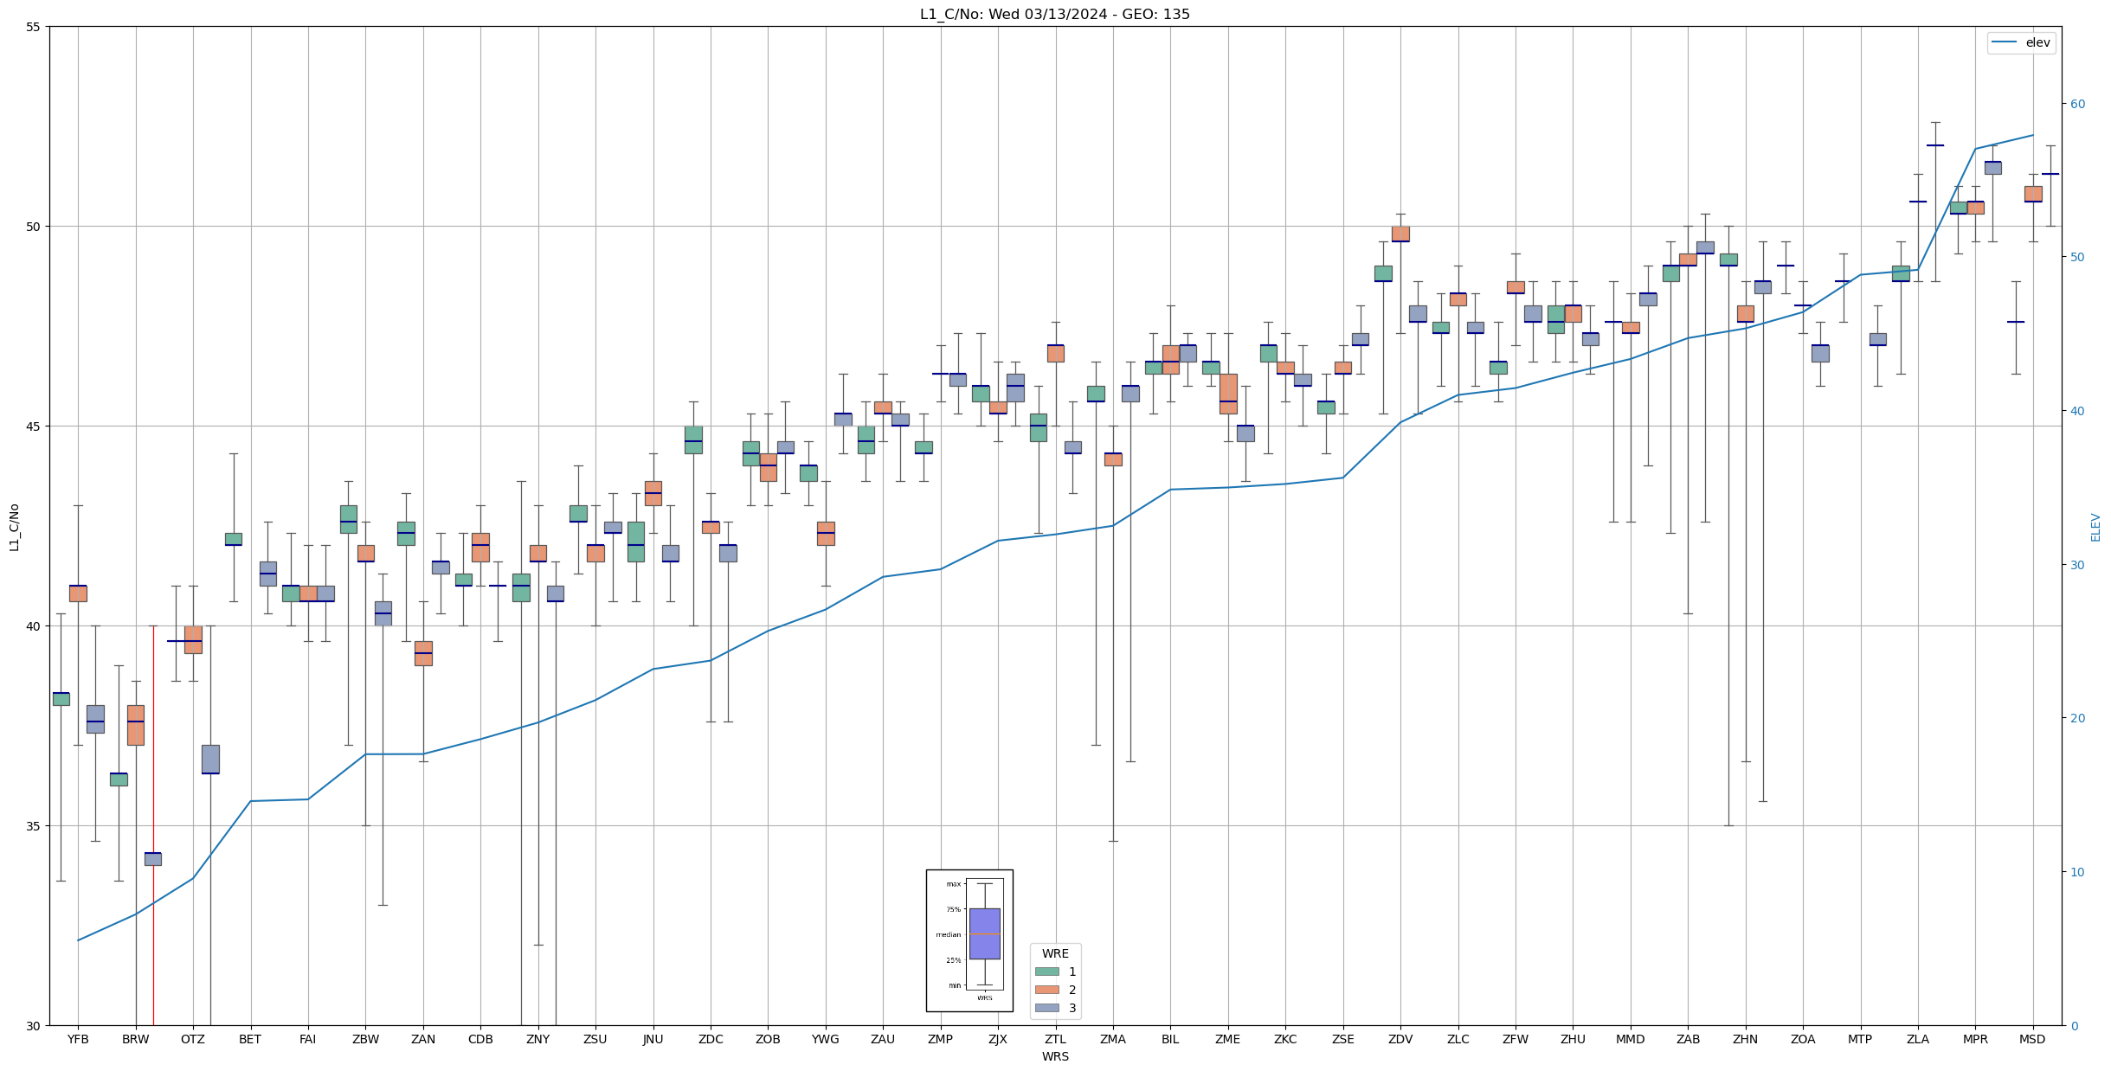Click the ZOA station label
Screen dimensions: 2111x1071
(1803, 1040)
